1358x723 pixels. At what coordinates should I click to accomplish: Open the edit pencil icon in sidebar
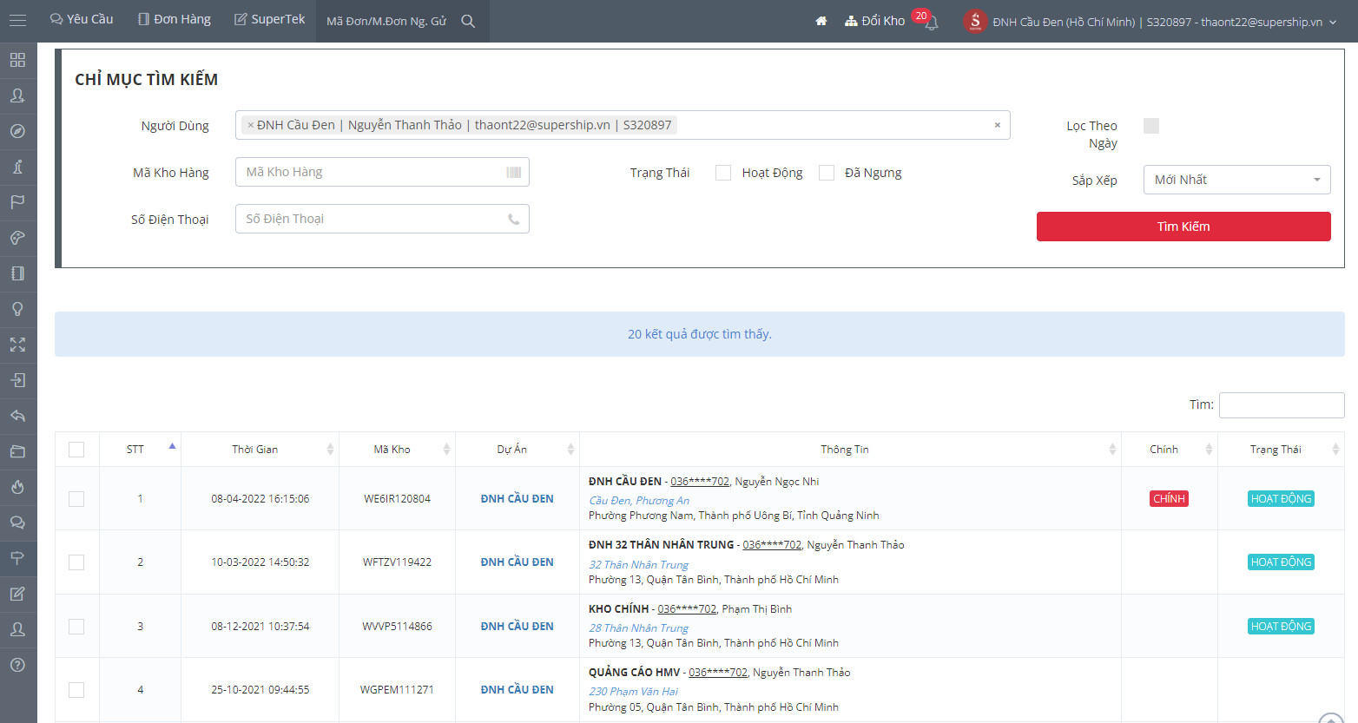17,594
